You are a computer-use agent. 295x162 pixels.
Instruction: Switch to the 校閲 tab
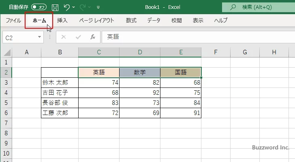(x=177, y=20)
